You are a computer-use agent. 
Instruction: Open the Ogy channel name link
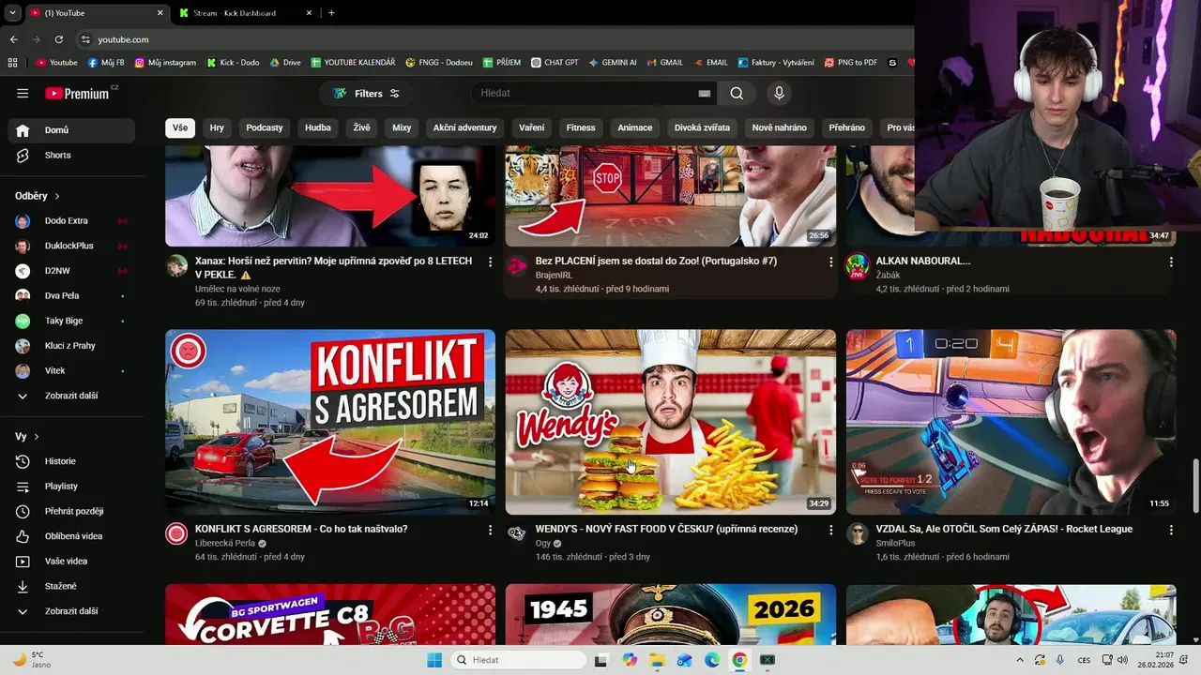(543, 543)
